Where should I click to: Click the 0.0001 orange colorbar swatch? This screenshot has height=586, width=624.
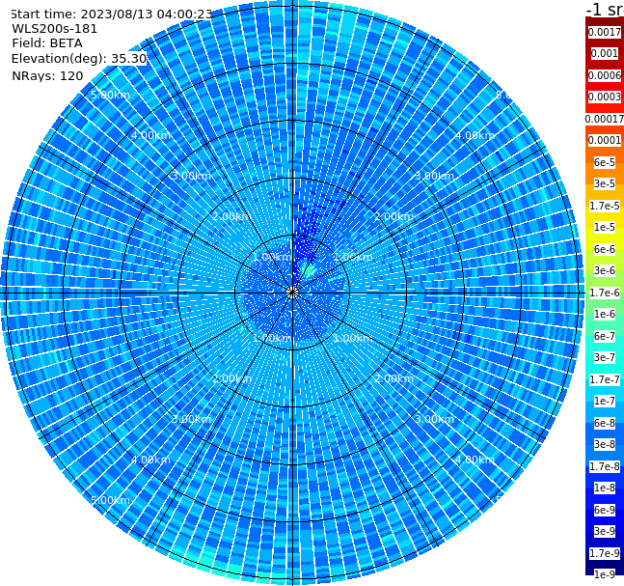(604, 140)
